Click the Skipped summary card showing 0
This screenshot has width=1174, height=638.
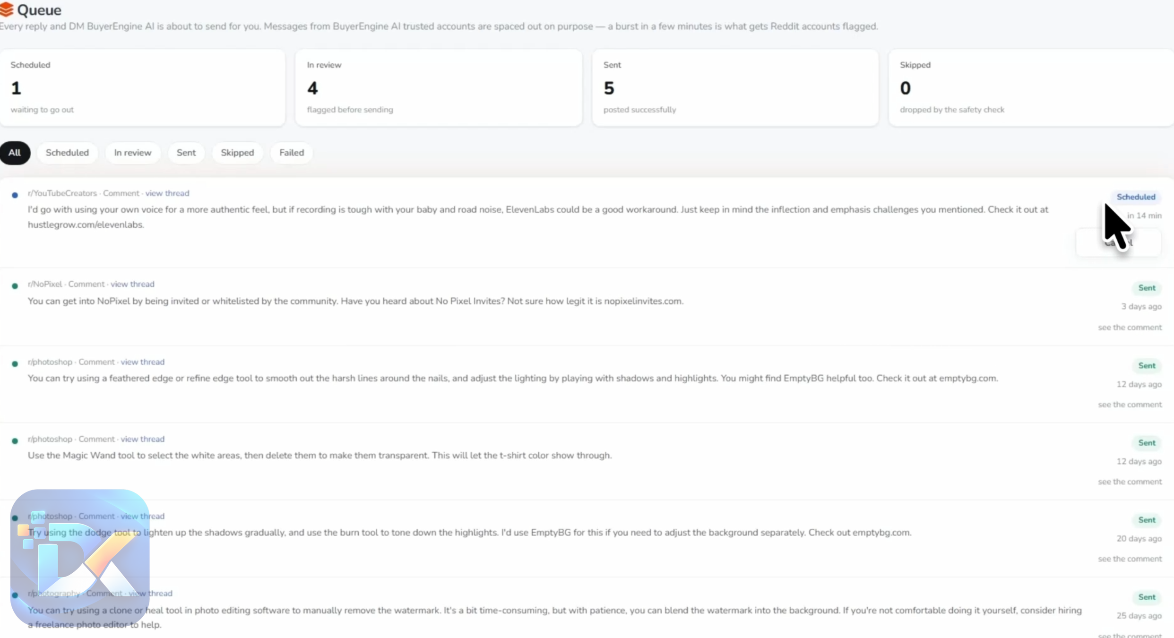coord(1031,88)
